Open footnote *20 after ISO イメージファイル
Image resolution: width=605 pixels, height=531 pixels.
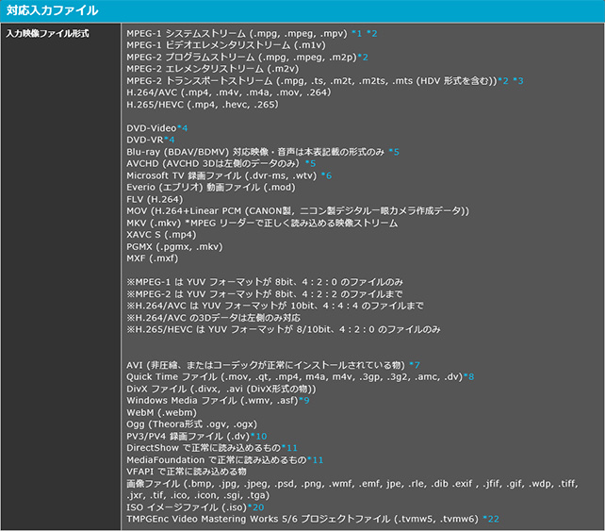pos(255,507)
